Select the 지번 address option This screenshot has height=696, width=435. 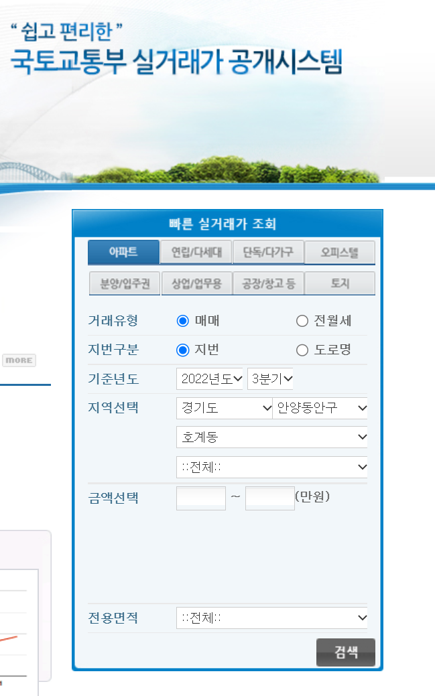[182, 350]
